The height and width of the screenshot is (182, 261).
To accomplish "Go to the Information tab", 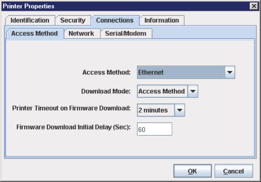I will pos(161,20).
